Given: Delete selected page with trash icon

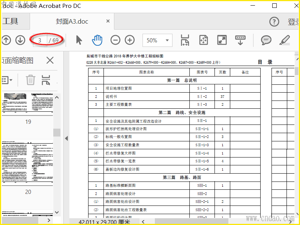Looking at the screenshot, I should pos(31,79).
